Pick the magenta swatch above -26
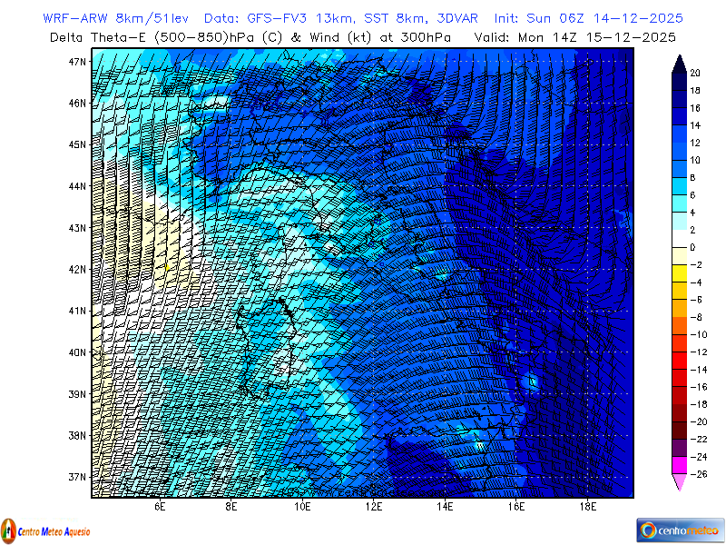726x545 pixels. point(679,466)
